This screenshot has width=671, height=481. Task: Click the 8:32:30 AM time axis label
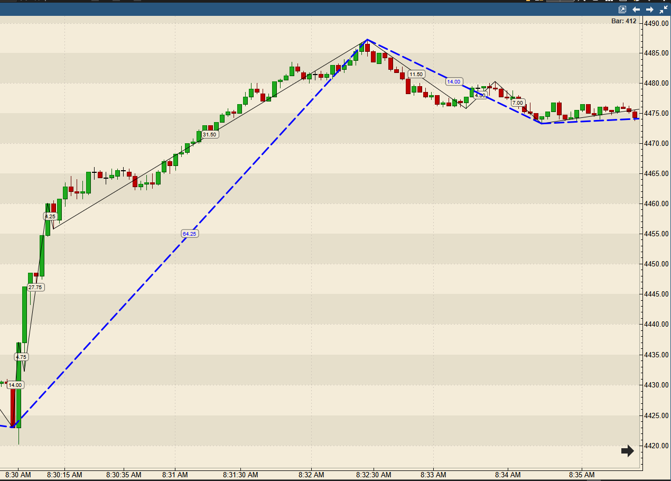coord(374,475)
